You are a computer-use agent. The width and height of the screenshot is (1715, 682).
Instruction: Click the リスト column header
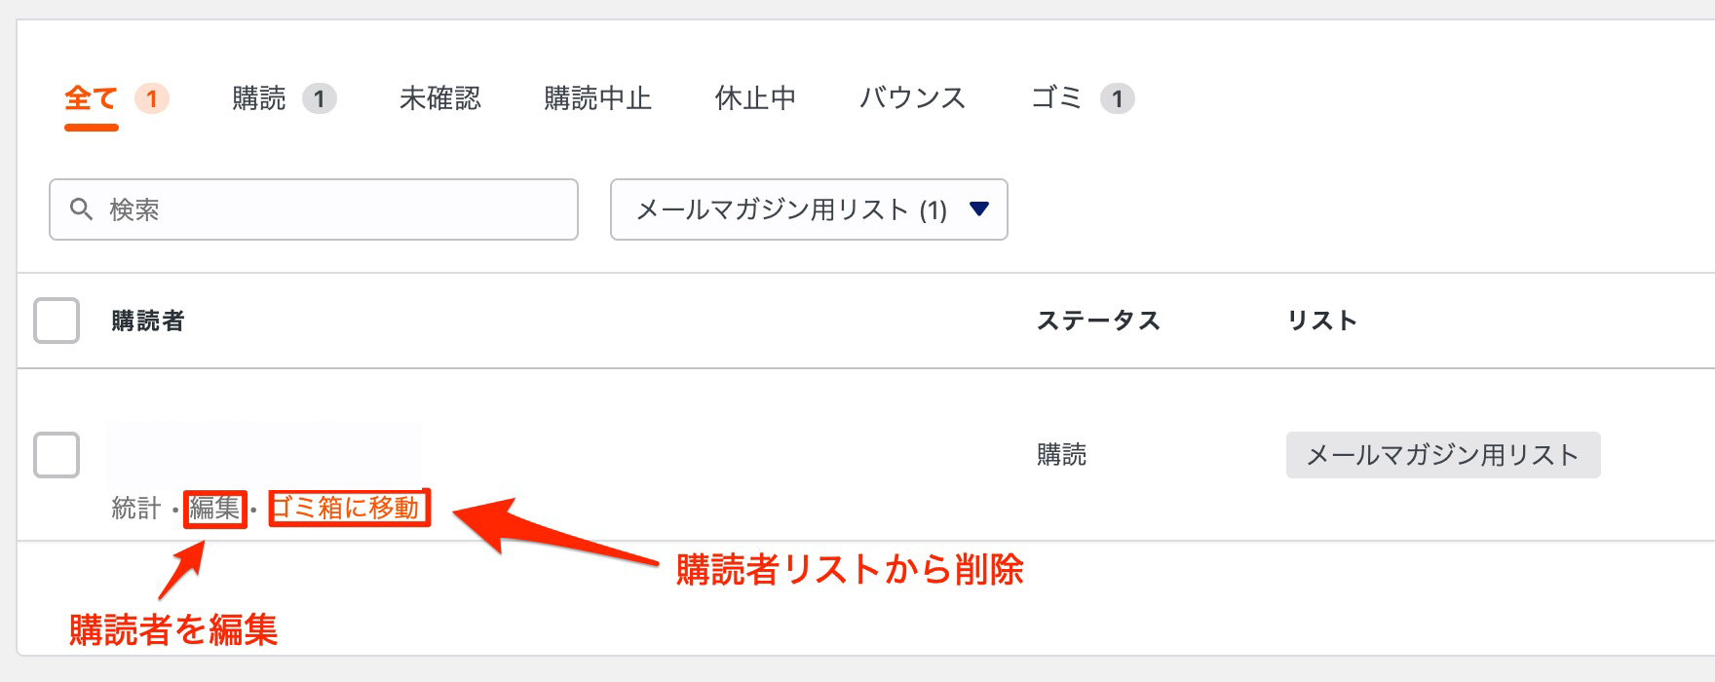1321,321
